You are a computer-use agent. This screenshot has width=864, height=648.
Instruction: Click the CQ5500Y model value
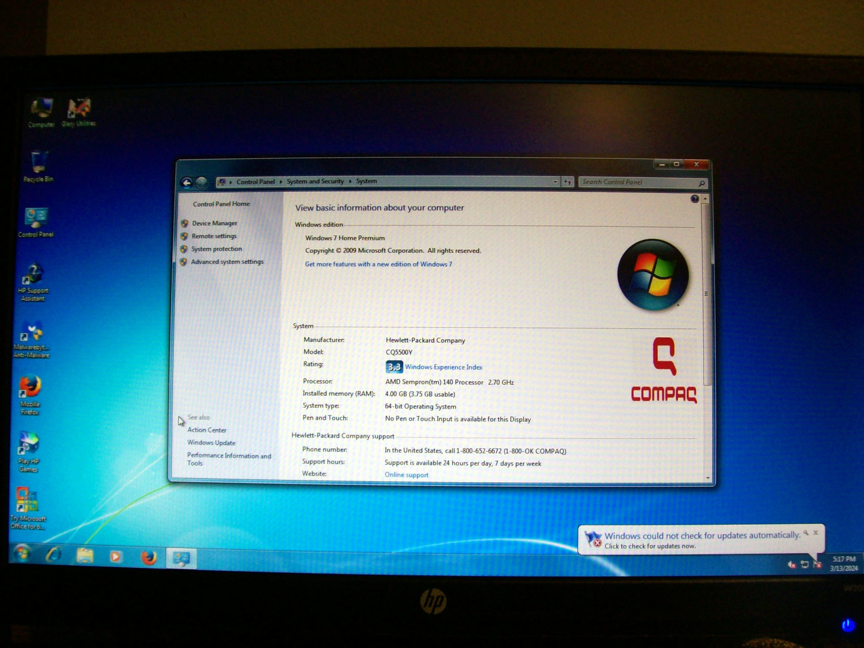[x=399, y=352]
